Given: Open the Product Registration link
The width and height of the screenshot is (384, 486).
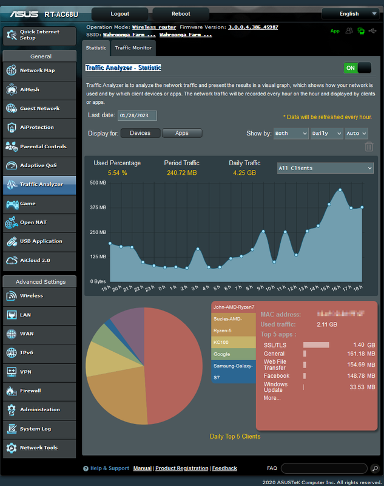Looking at the screenshot, I should tap(181, 468).
